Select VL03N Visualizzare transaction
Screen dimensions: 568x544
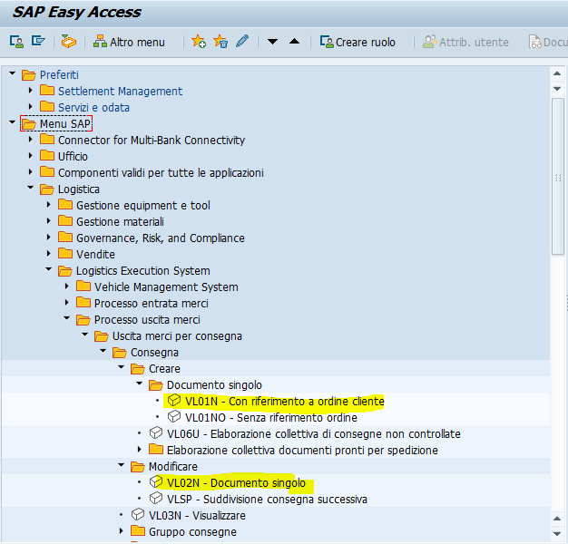tap(197, 515)
